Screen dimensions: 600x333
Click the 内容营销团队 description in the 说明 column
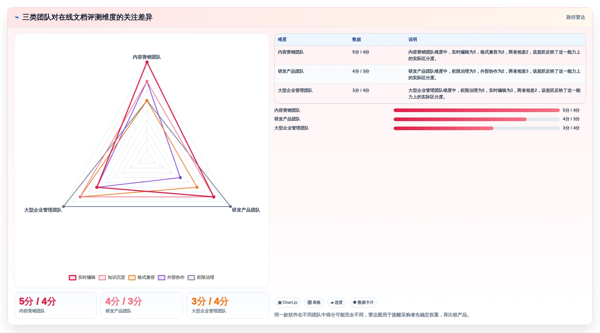tap(494, 55)
